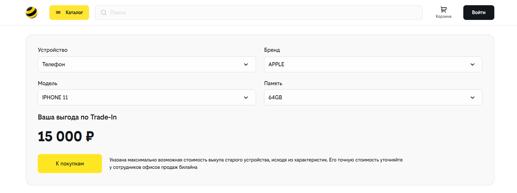This screenshot has width=517, height=193.
Task: Click the 15 000 ₽ trade-in price
Action: 66,137
